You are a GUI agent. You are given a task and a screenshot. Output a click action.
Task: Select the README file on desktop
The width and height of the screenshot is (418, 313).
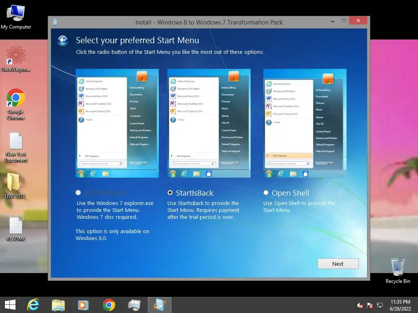[16, 229]
